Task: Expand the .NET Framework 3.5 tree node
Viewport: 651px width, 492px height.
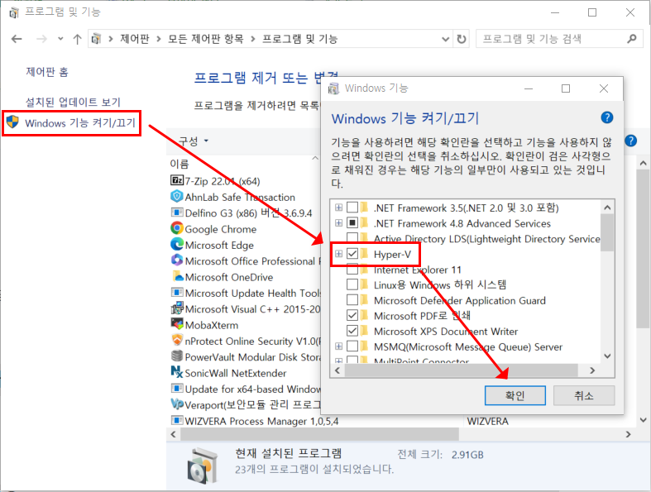Action: tap(339, 208)
